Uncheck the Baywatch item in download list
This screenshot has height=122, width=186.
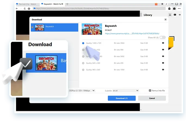32,27
